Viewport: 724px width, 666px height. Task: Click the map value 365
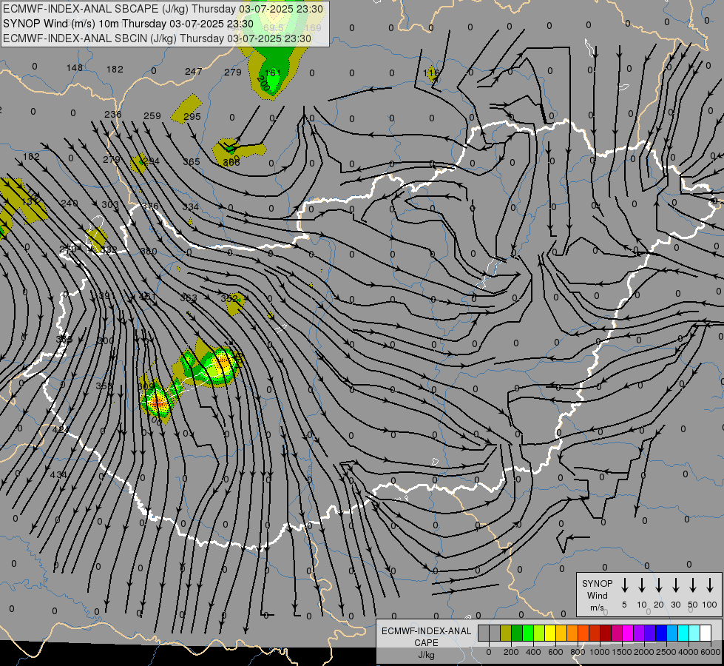coord(192,162)
